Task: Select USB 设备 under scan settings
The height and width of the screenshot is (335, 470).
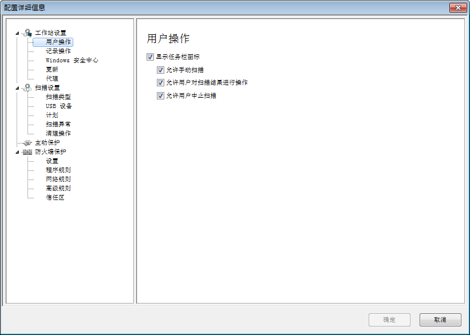Action: click(x=59, y=106)
